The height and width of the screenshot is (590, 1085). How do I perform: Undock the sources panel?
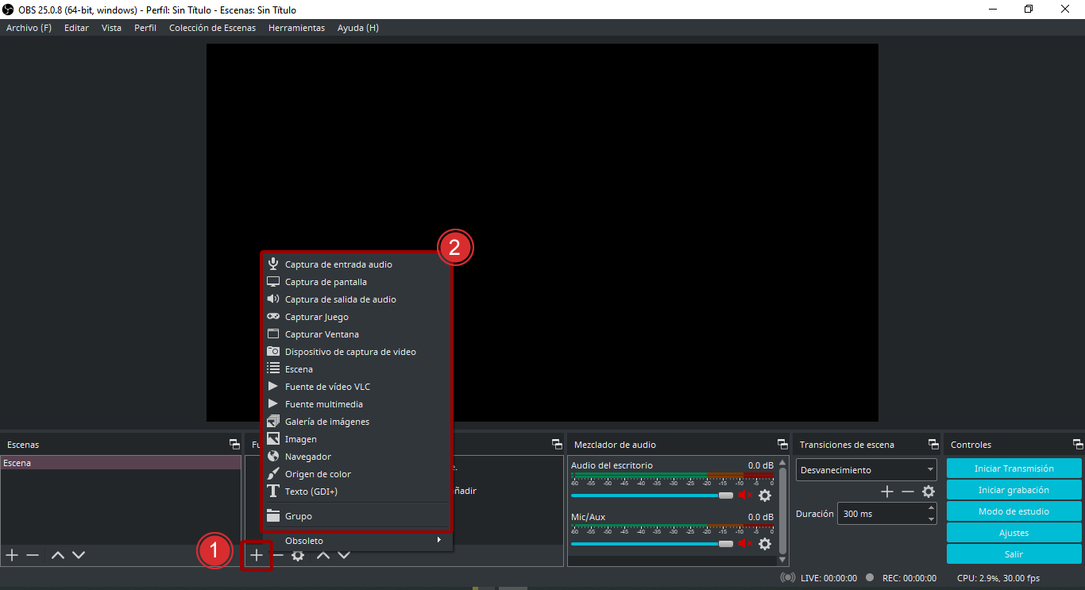pyautogui.click(x=558, y=445)
